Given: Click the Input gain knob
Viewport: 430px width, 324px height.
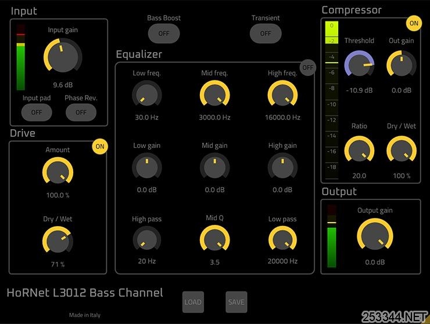Looking at the screenshot, I should pyautogui.click(x=63, y=56).
